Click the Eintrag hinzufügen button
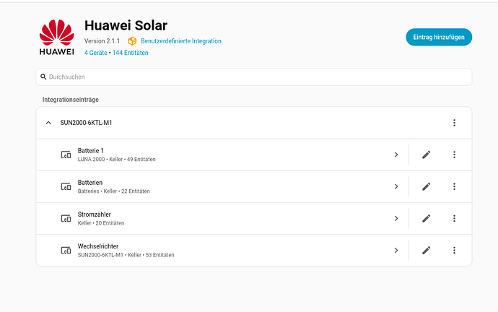This screenshot has width=498, height=312. coord(439,37)
